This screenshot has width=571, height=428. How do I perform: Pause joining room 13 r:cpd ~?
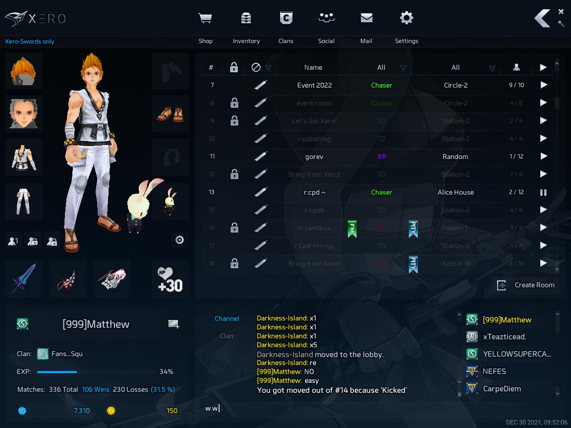click(543, 192)
